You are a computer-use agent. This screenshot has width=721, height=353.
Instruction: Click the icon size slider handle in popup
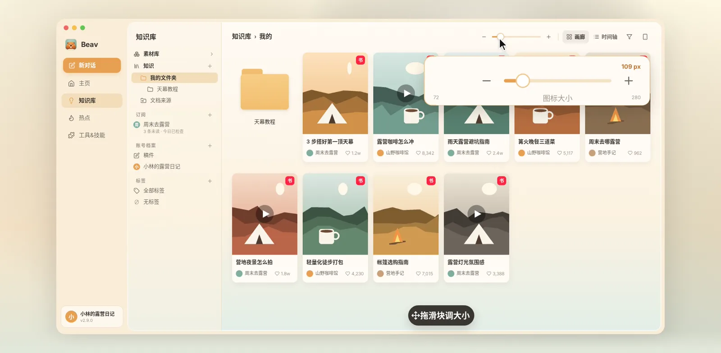[x=523, y=81]
